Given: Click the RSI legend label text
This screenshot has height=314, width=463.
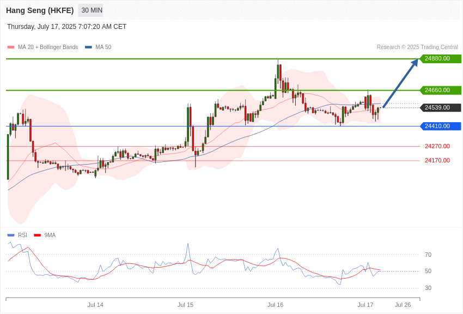Looking at the screenshot, I should (22, 235).
